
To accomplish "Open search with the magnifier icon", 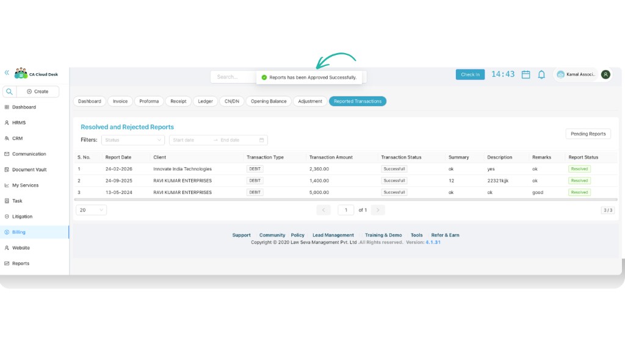I will (x=9, y=90).
